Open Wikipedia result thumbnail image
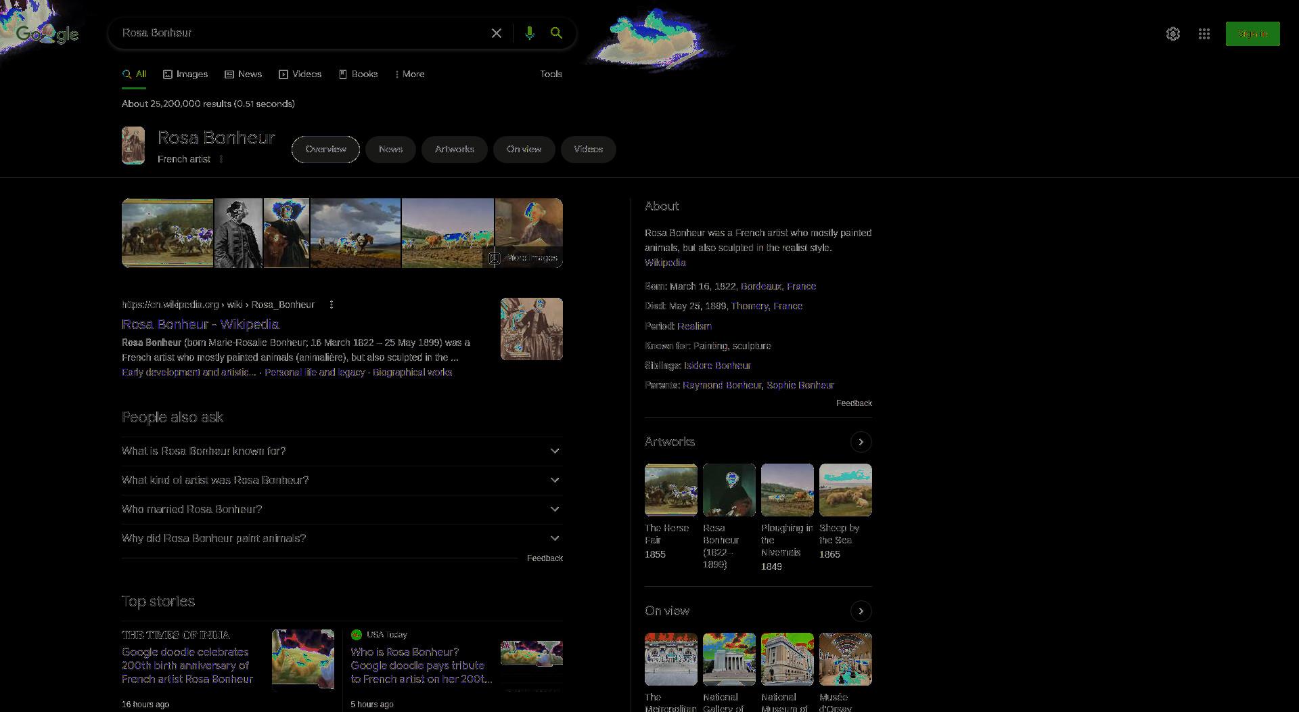Viewport: 1299px width, 712px height. pyautogui.click(x=531, y=329)
